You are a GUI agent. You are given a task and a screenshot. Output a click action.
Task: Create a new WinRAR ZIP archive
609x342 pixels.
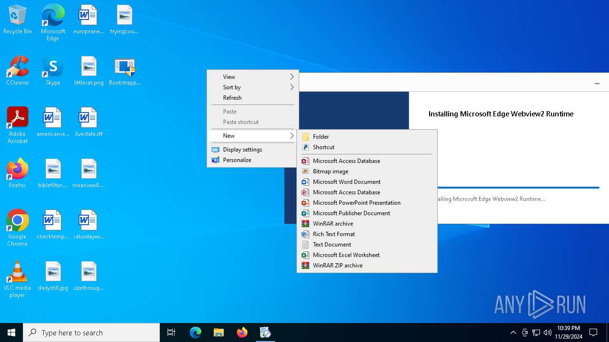click(x=367, y=266)
